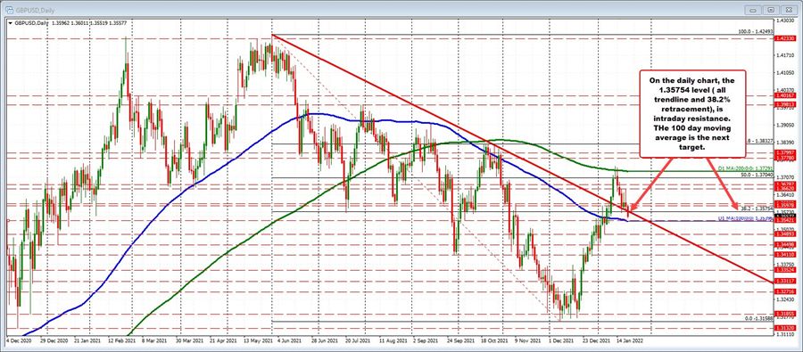The width and height of the screenshot is (803, 352).
Task: Select the 50.0 - 1.37040 Fibonacci label
Action: pyautogui.click(x=756, y=175)
